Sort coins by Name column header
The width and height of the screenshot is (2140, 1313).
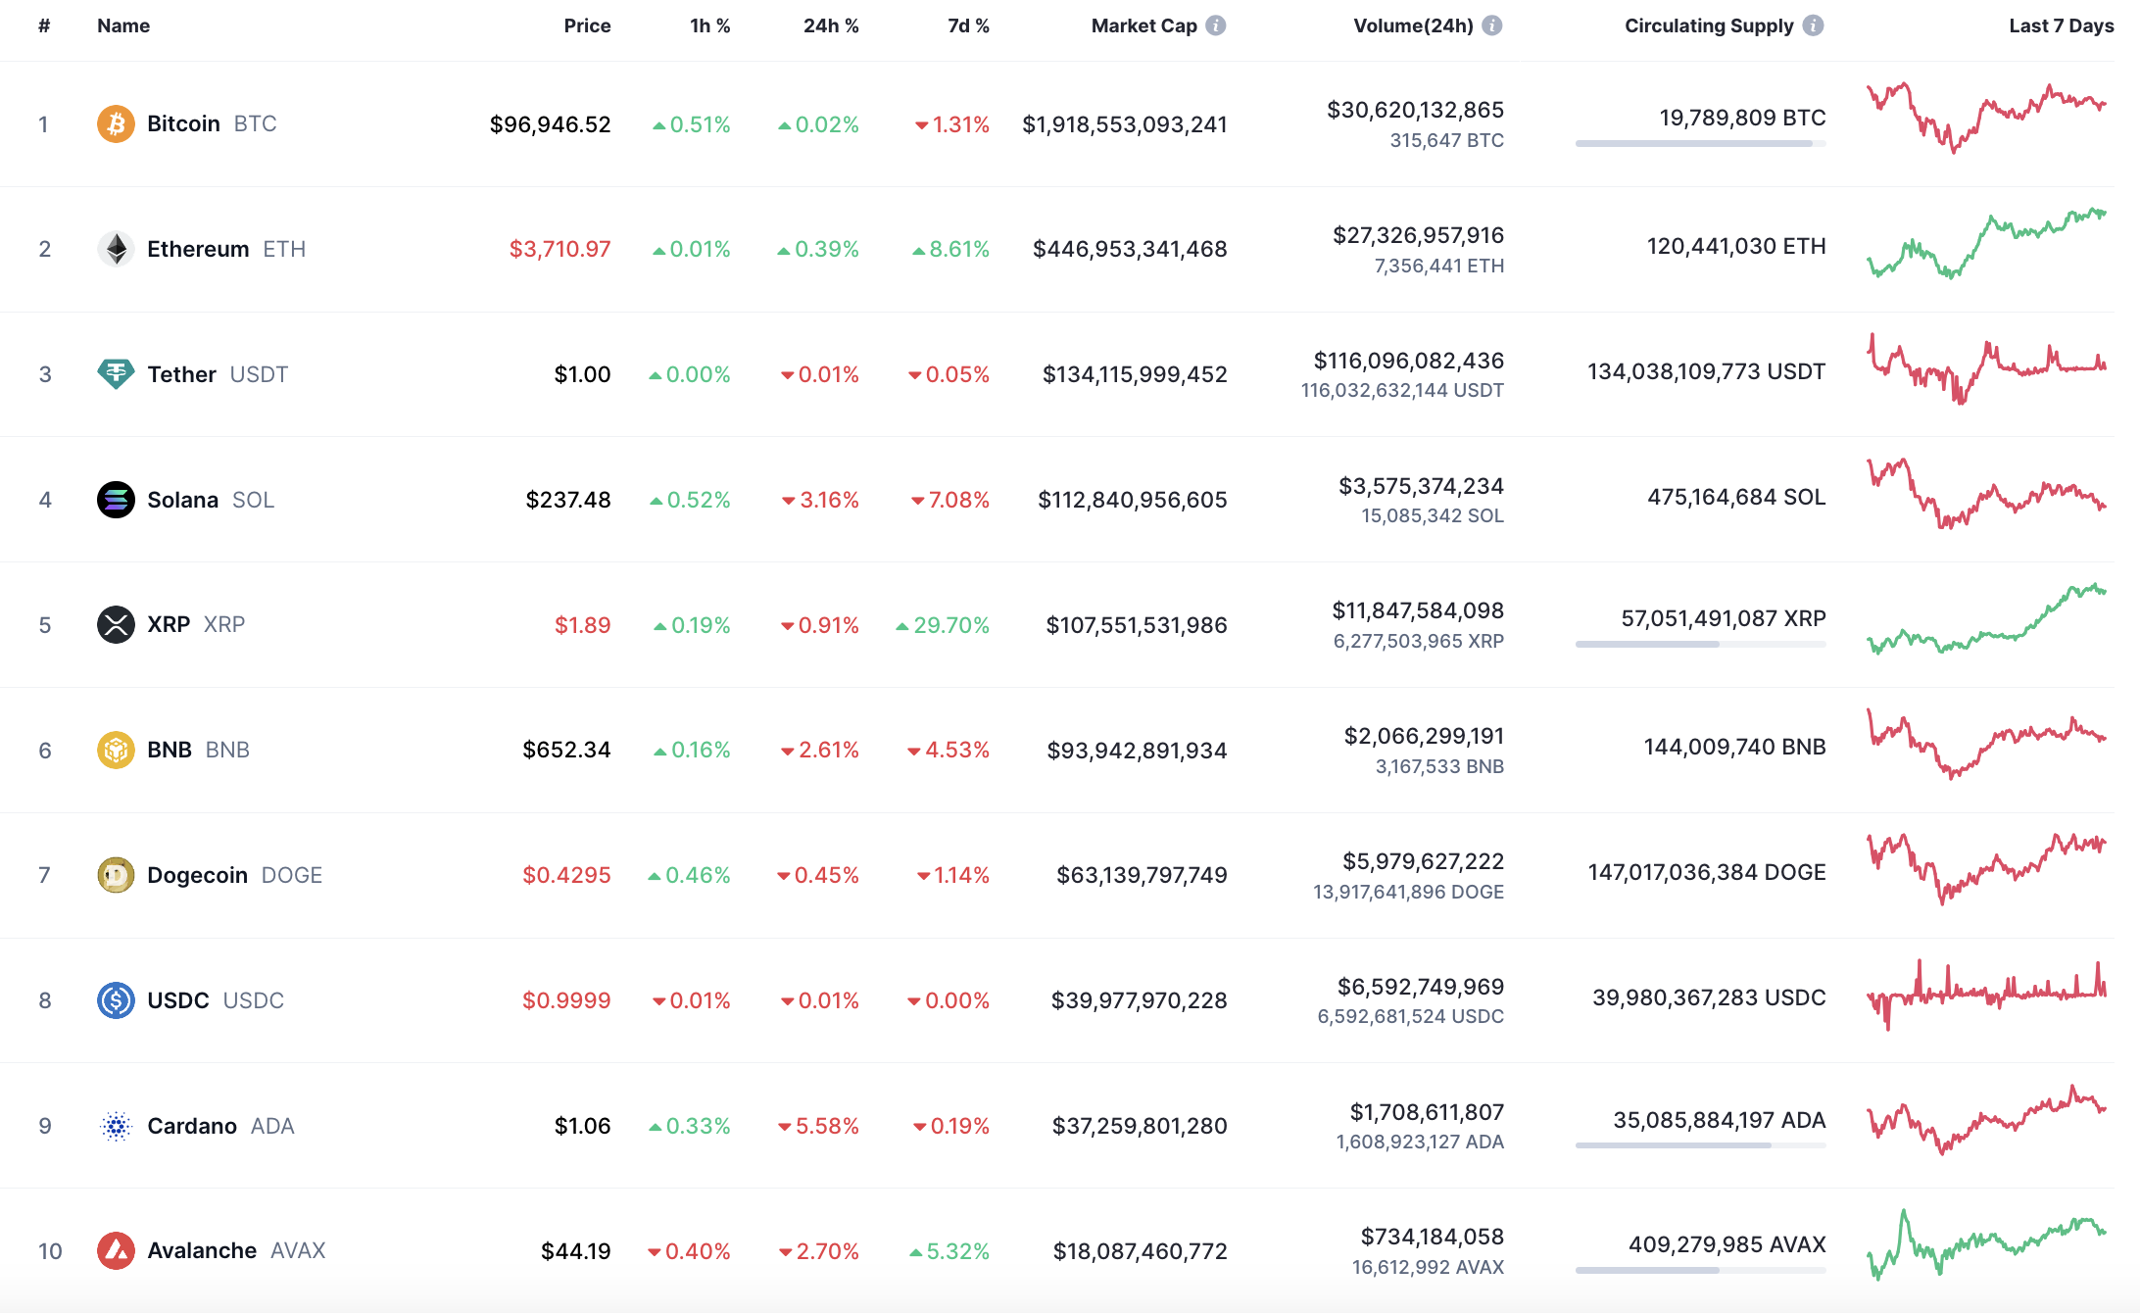(123, 25)
